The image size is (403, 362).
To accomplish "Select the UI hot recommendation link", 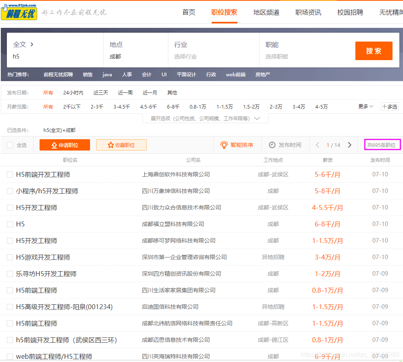I will [x=164, y=75].
